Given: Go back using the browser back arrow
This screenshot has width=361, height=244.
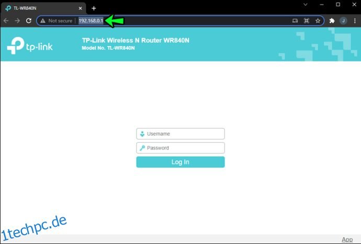Looking at the screenshot, I should [6, 21].
